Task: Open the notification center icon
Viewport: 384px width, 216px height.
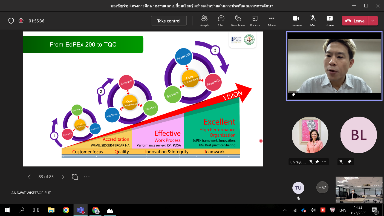Action: point(375,210)
